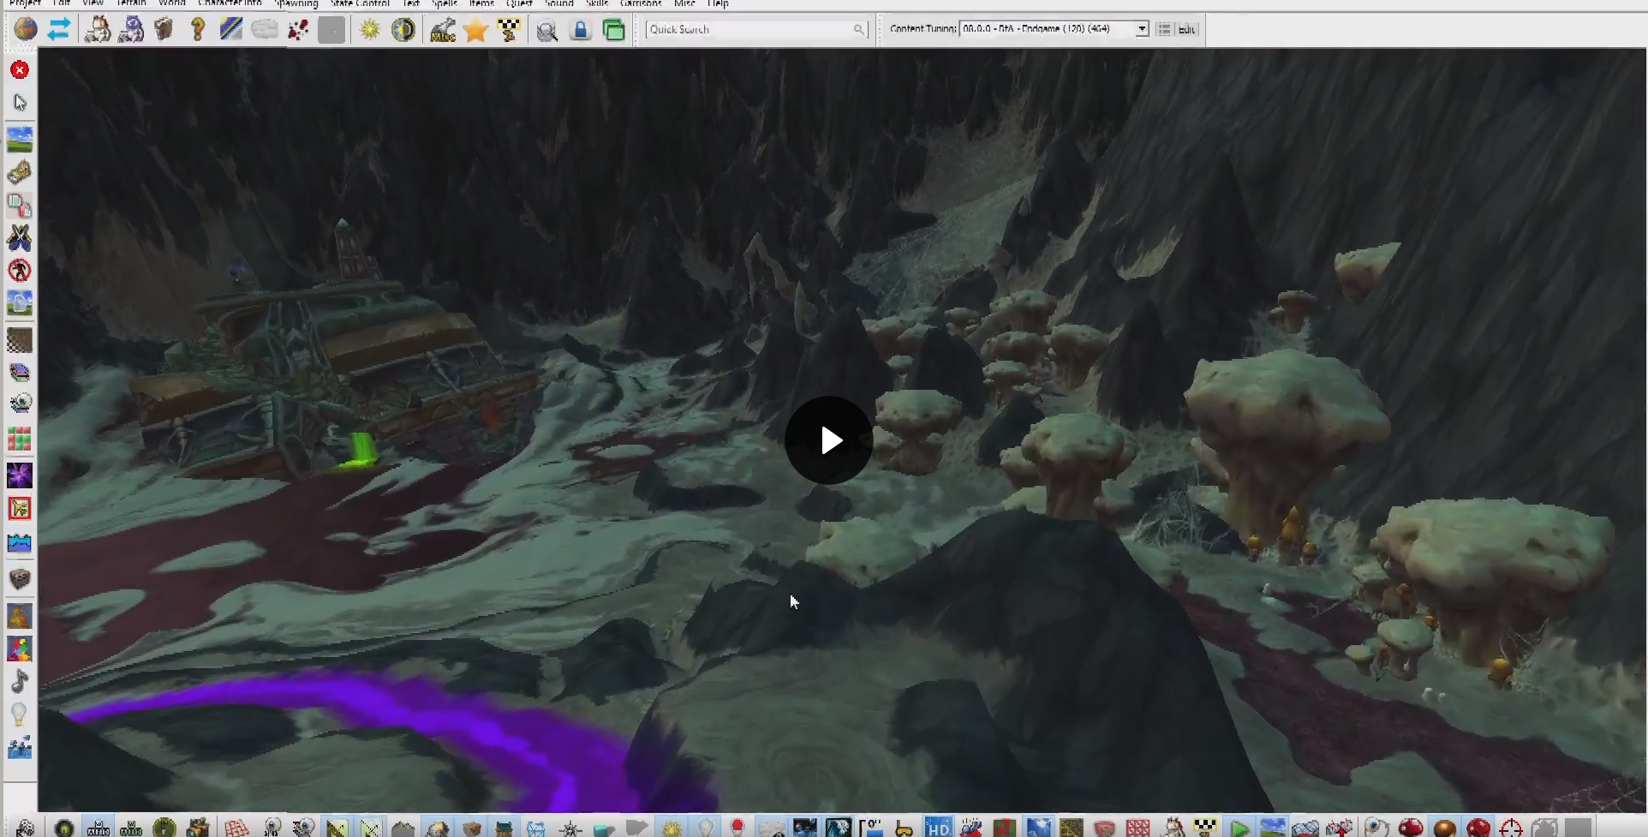Click the music note icon in left sidebar
Screen dimensions: 1648x837
[20, 682]
